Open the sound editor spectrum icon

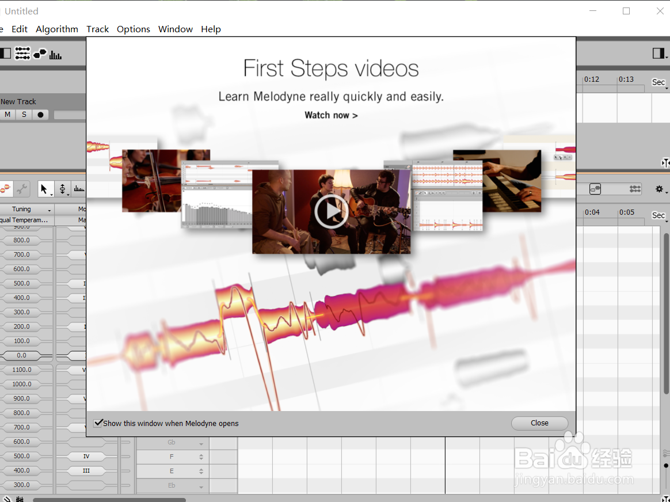pos(55,54)
